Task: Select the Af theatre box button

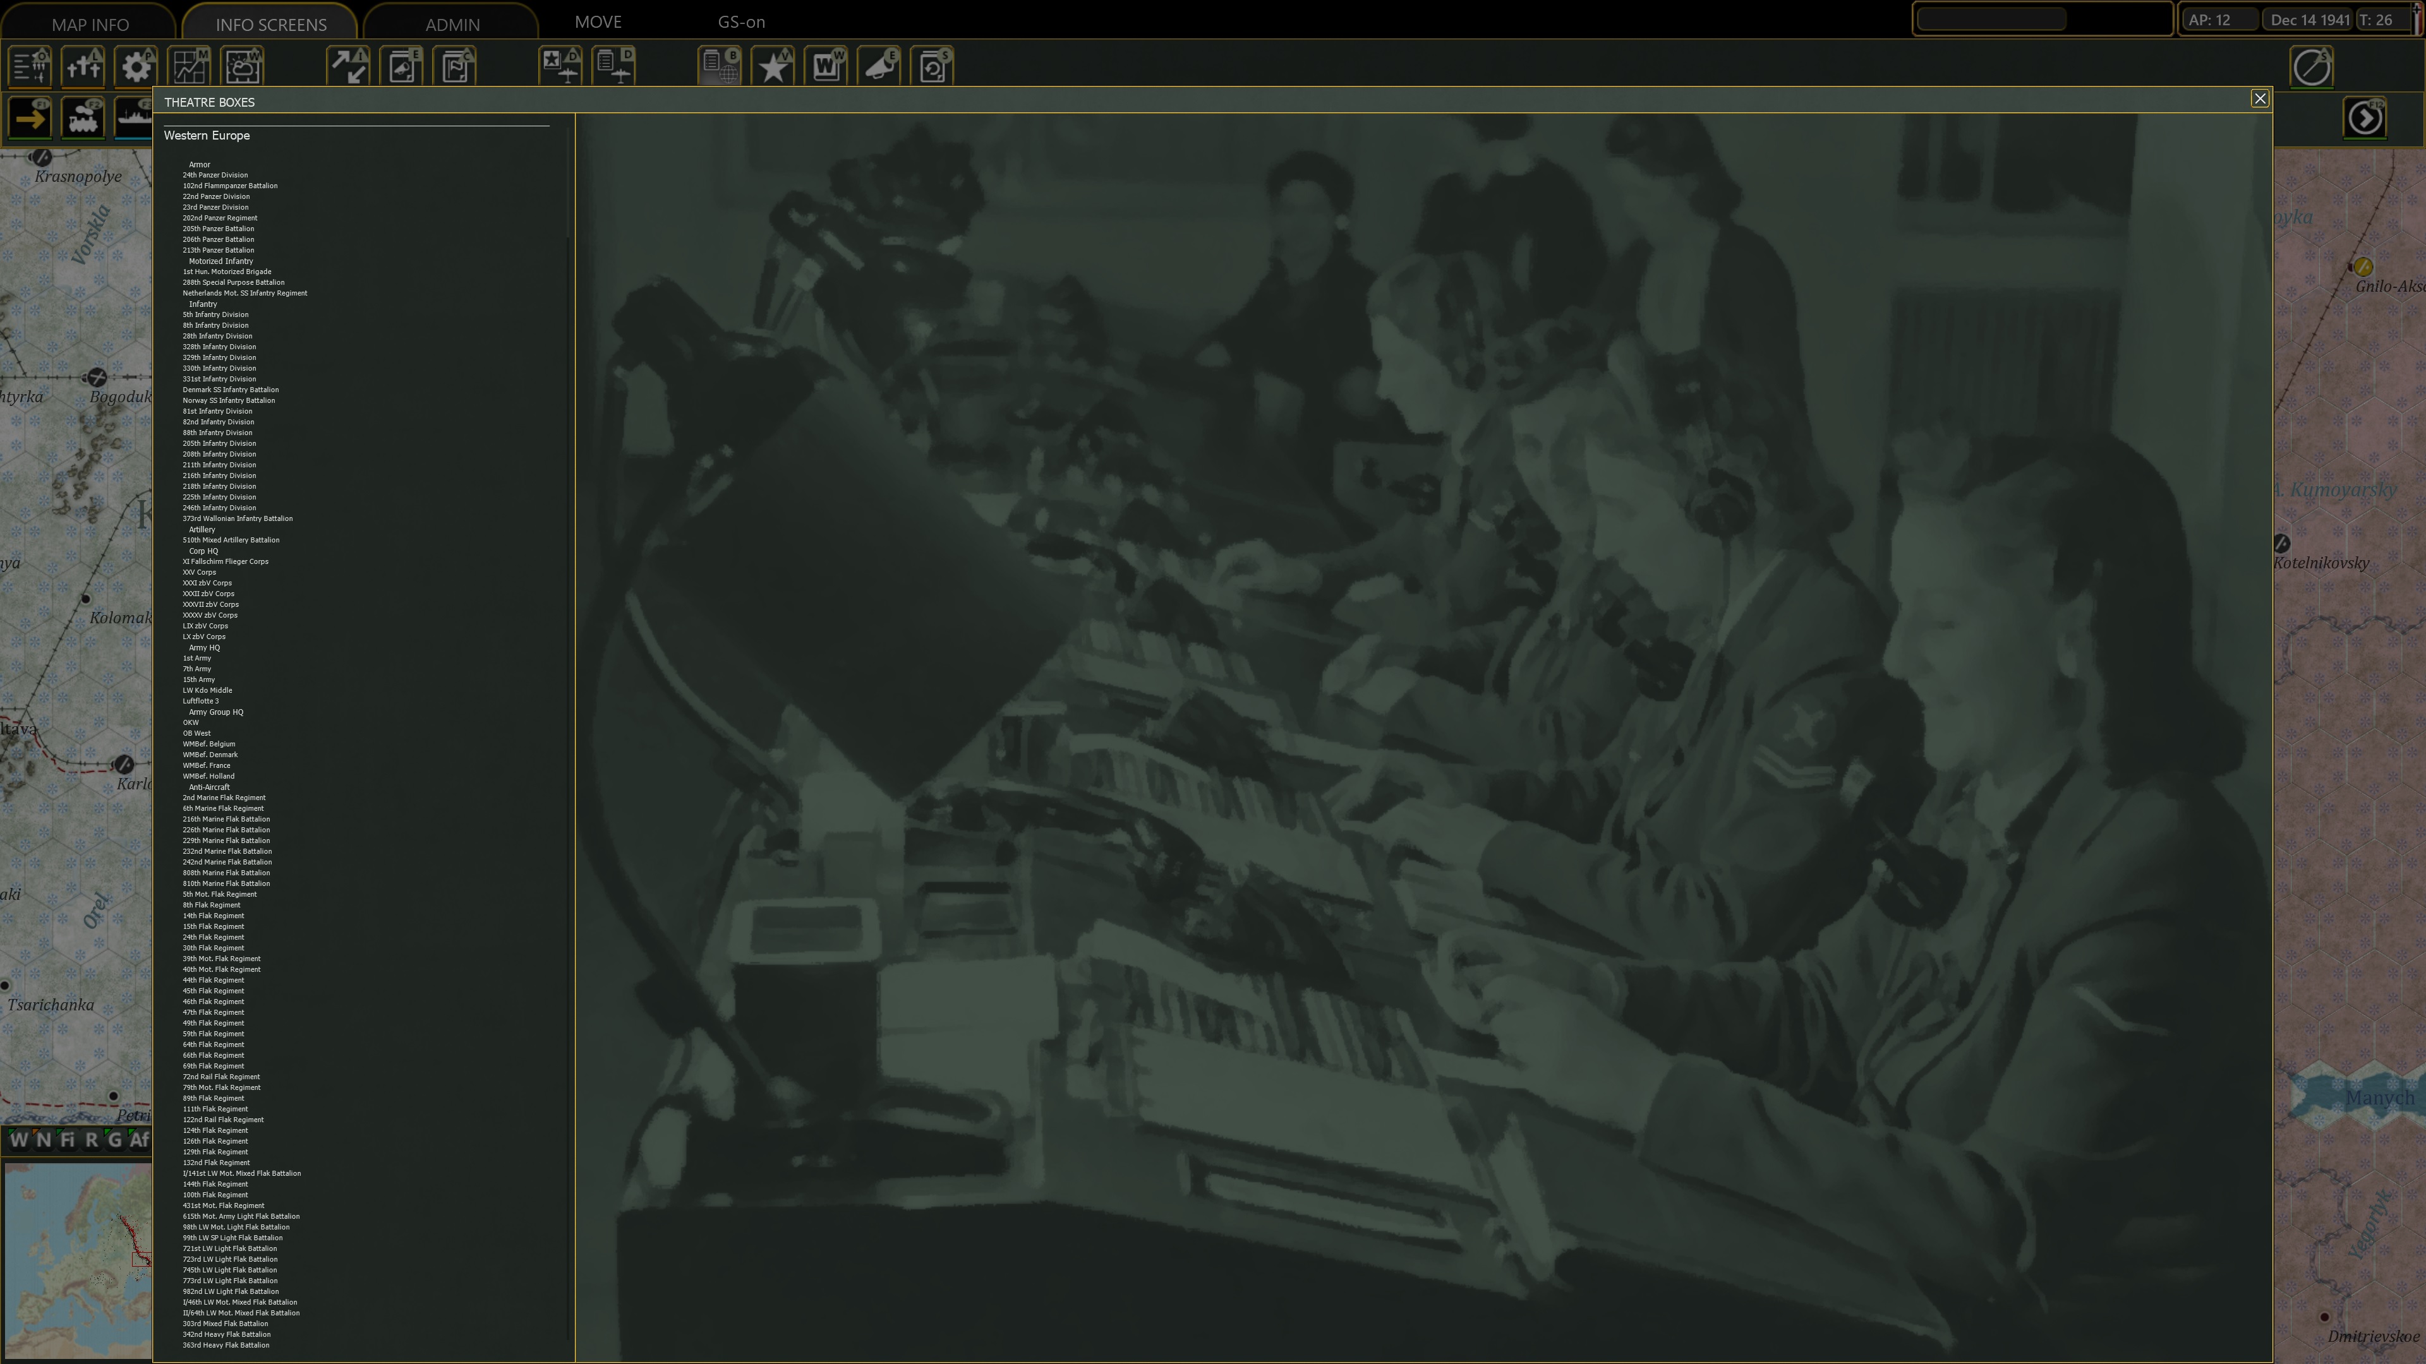Action: tap(140, 1140)
